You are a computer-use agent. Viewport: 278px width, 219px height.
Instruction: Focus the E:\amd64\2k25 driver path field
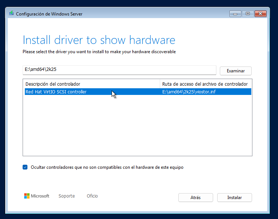tap(119, 70)
